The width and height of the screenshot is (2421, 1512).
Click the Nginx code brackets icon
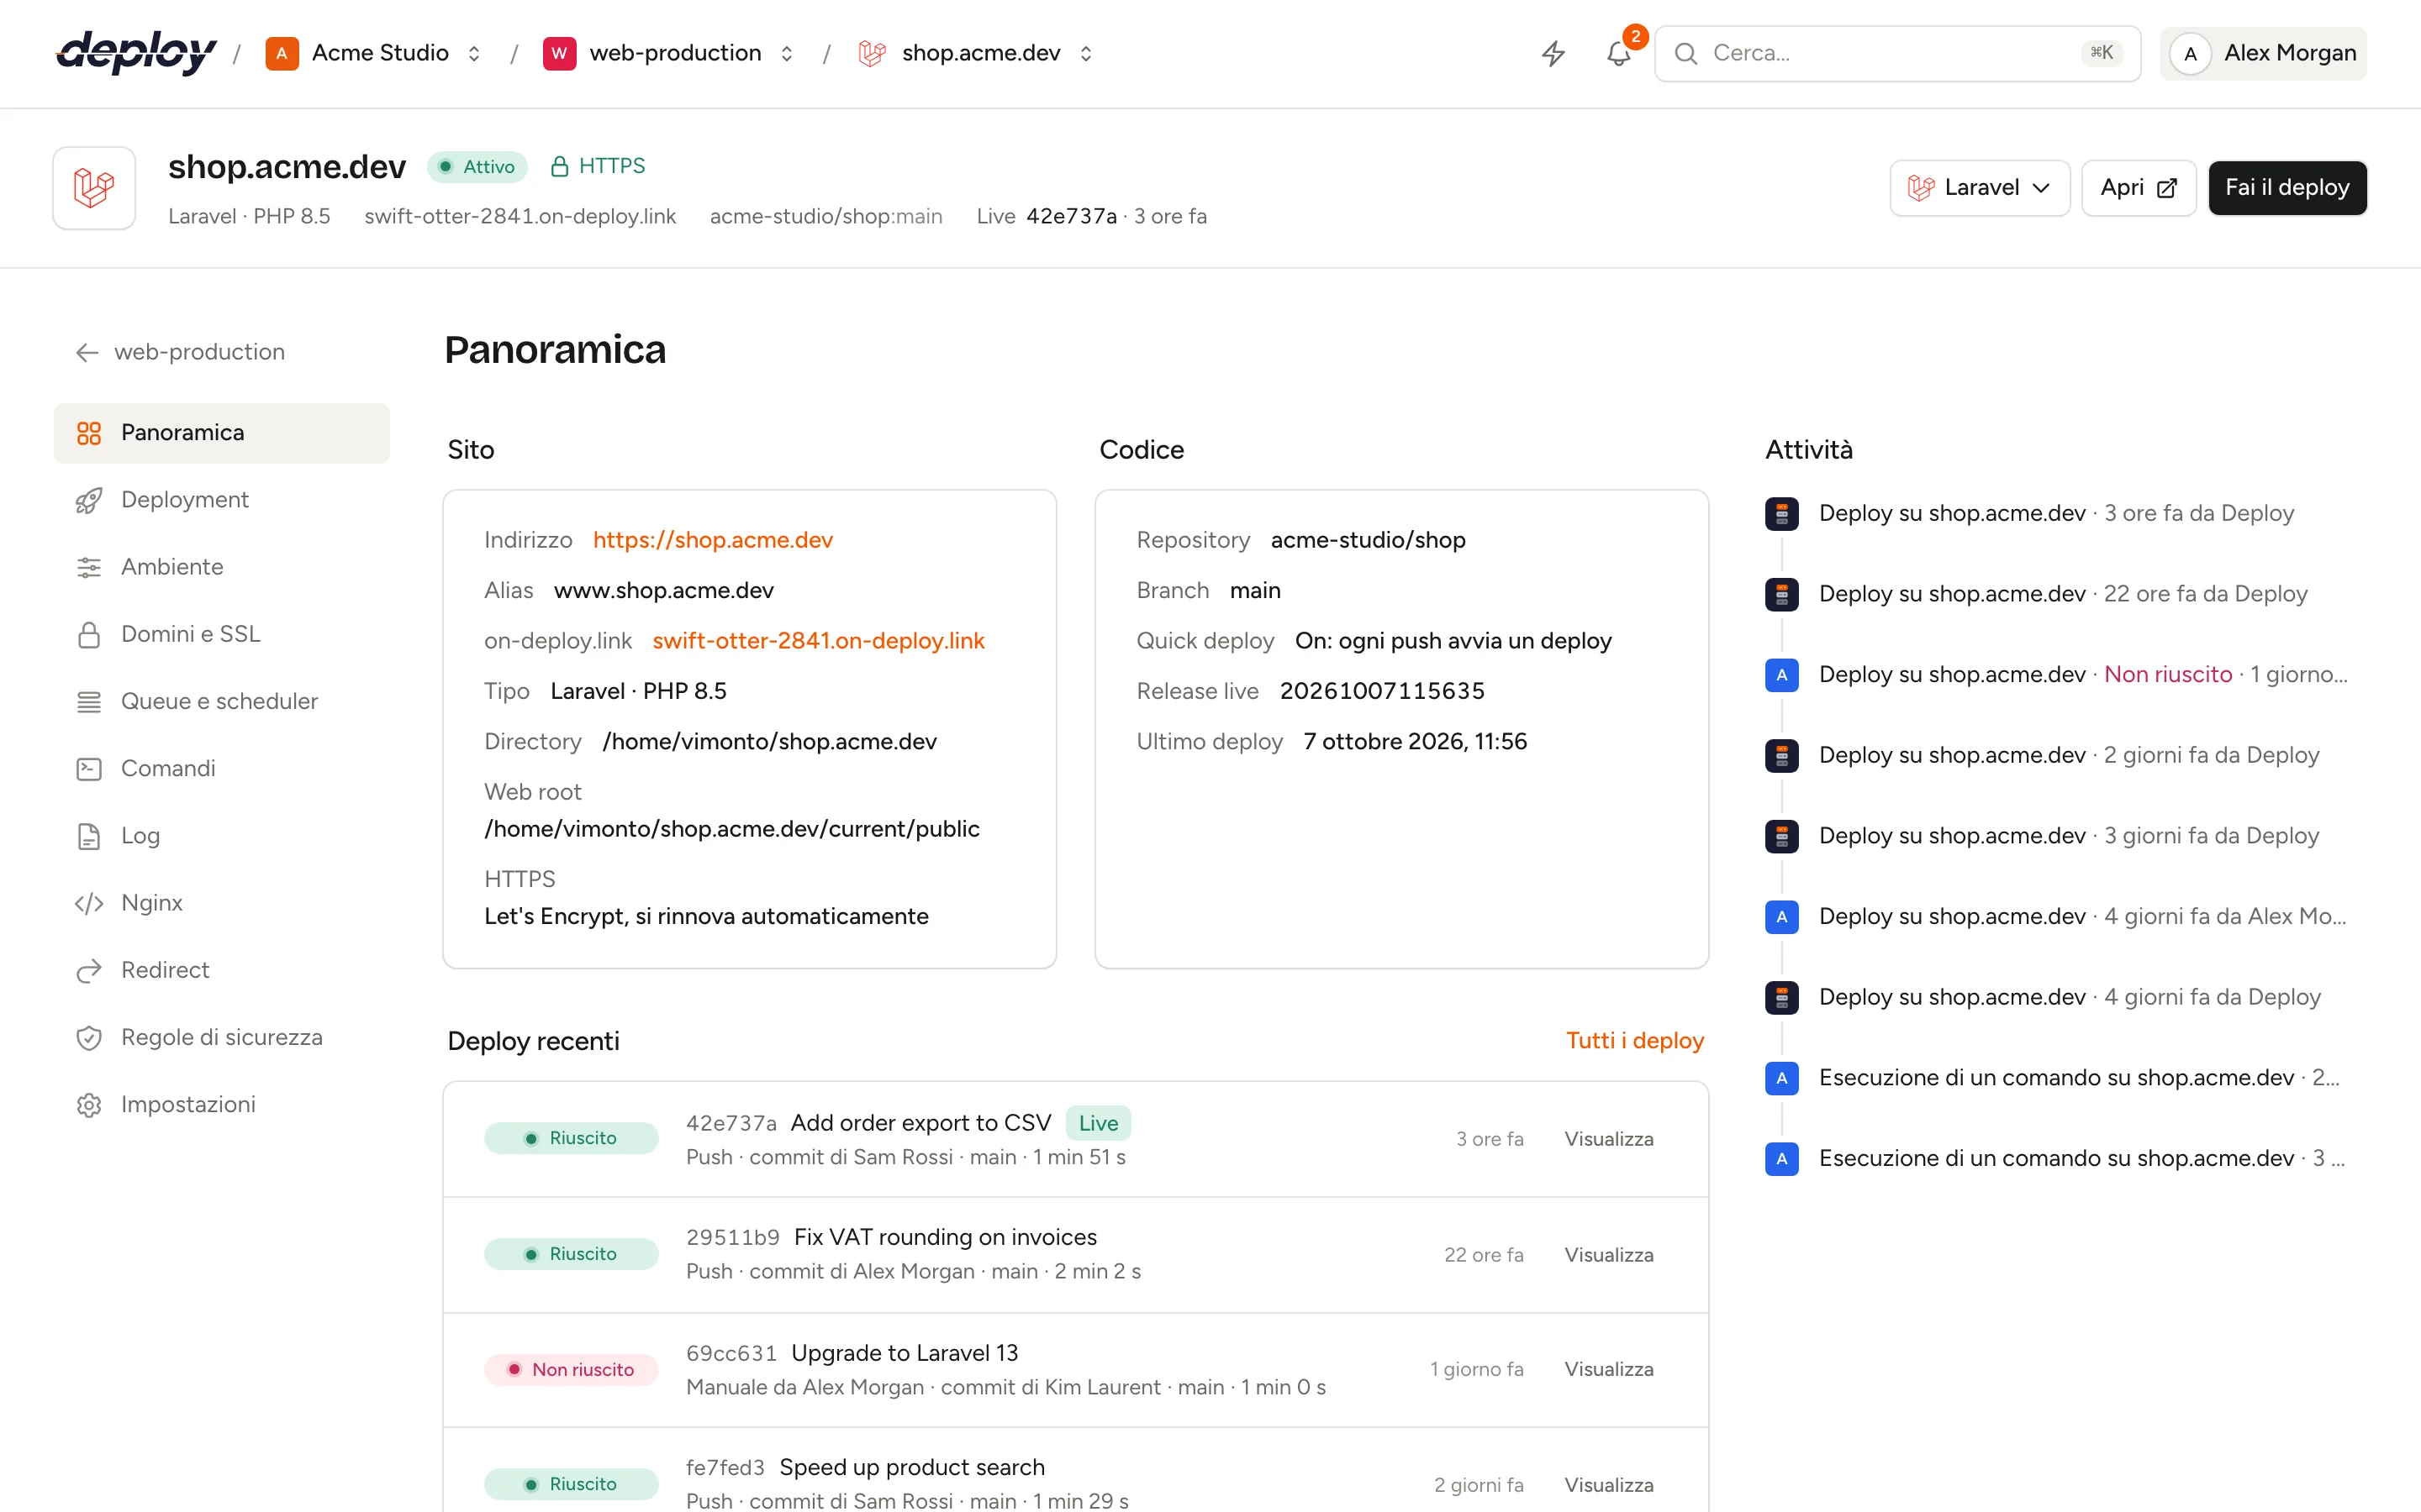point(89,903)
